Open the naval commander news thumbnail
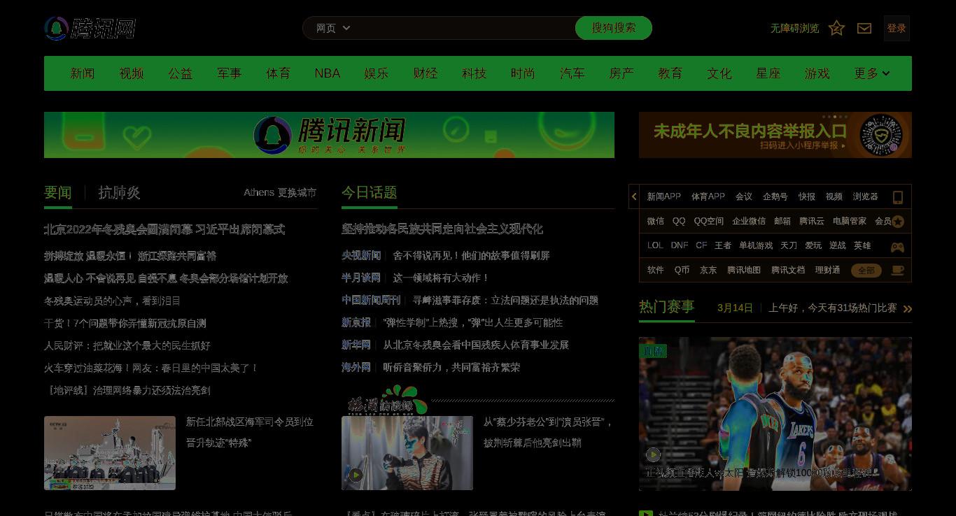The height and width of the screenshot is (516, 956). coord(110,453)
